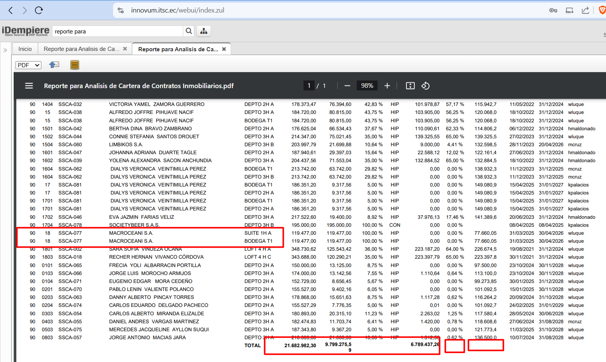The image size is (606, 362).
Task: Switch to the Inicio tab
Action: click(25, 49)
